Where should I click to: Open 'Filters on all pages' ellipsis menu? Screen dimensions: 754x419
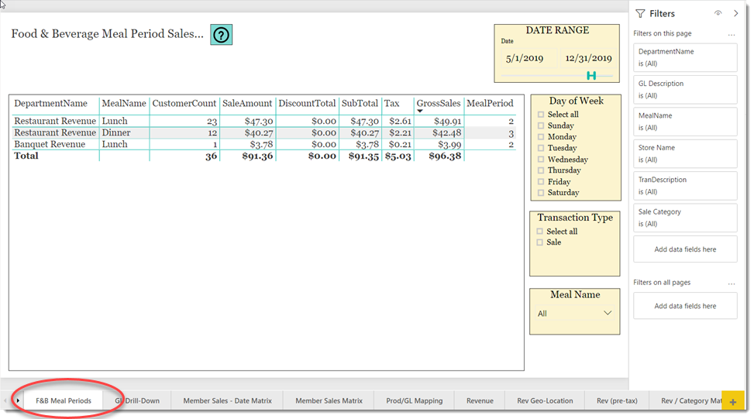[x=731, y=283]
